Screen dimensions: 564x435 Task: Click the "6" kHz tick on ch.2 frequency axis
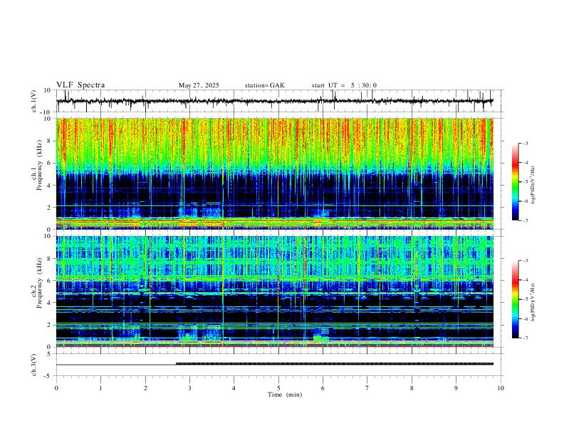click(x=49, y=281)
